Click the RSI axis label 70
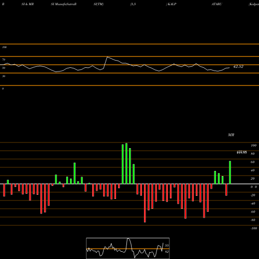Viewport: 259px width, 259px height. (x=4, y=60)
